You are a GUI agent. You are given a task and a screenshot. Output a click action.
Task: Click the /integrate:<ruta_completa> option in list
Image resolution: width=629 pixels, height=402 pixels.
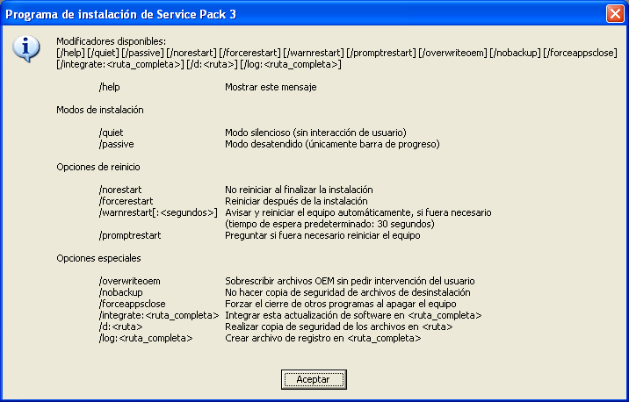point(159,315)
